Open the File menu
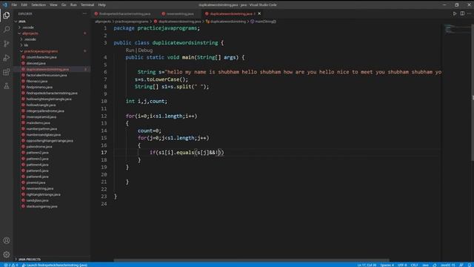Screen dimensions: 474x267 [14, 5]
